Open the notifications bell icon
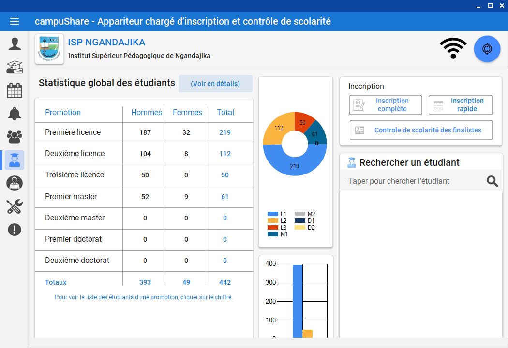Image resolution: width=508 pixels, height=348 pixels. click(15, 114)
